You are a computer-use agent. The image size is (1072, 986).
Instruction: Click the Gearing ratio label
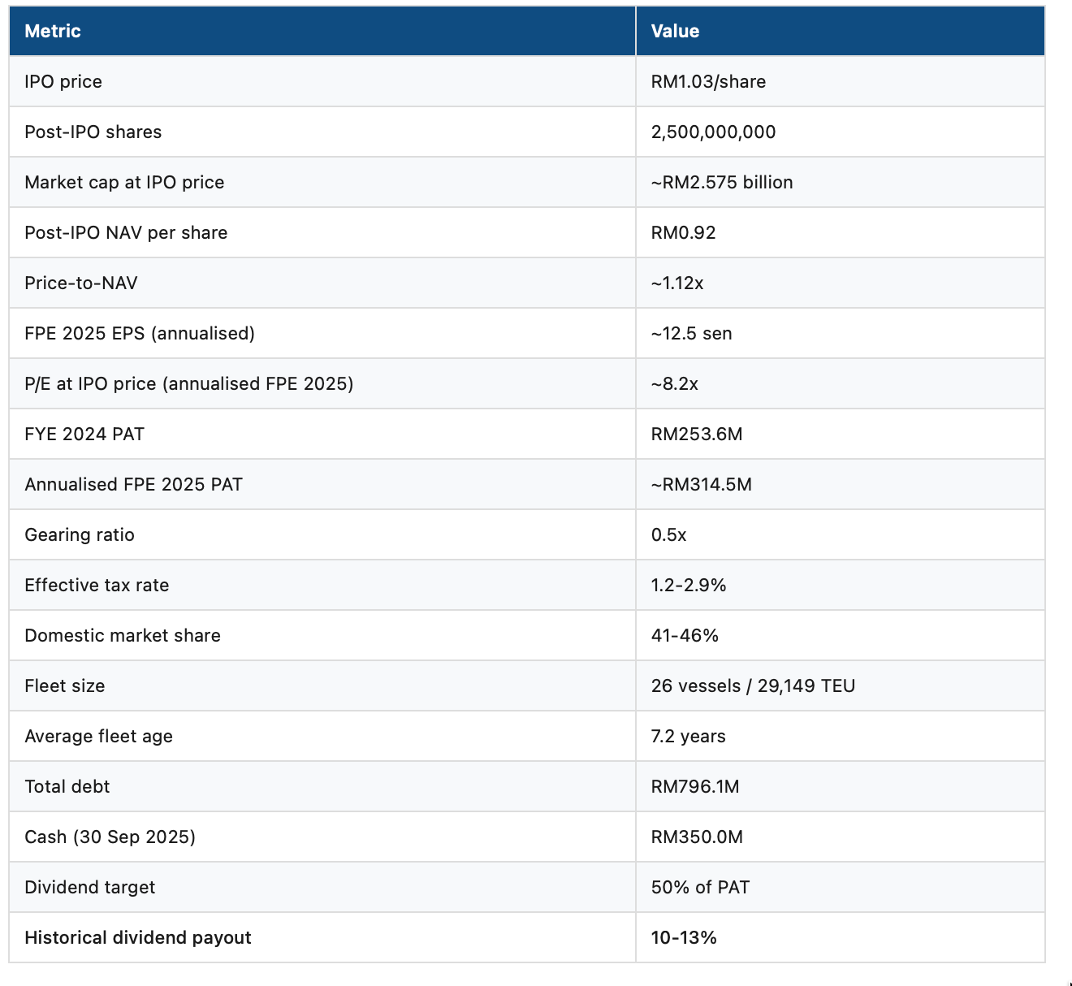tap(80, 534)
